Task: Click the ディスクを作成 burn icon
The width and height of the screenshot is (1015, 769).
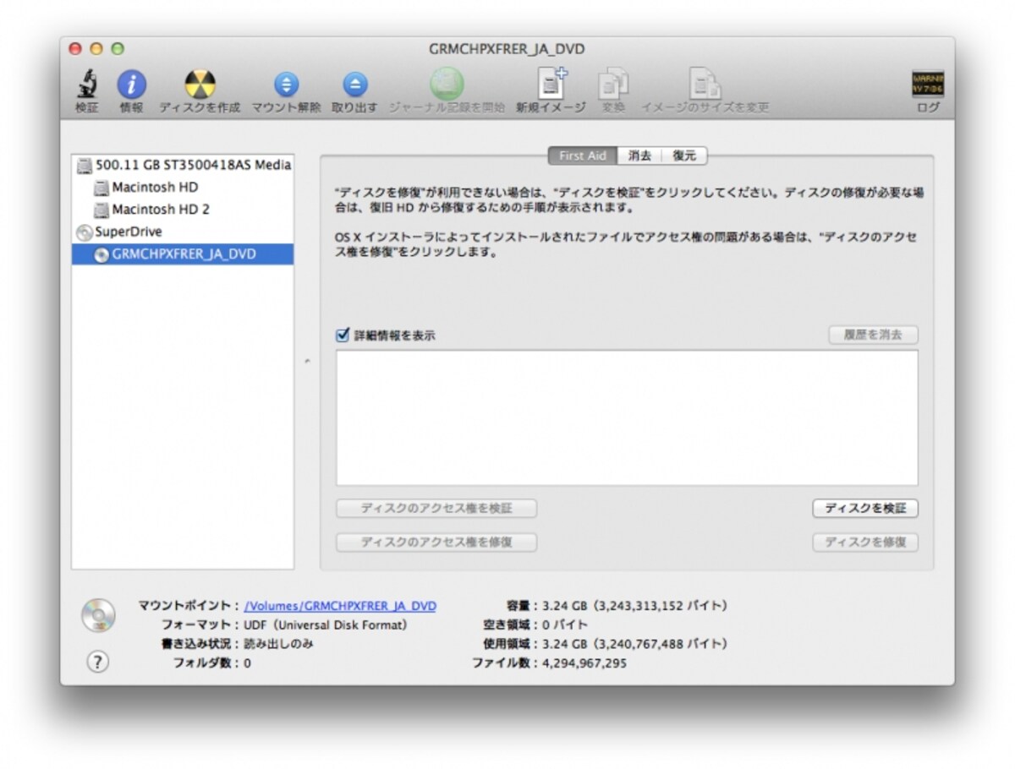Action: (x=200, y=84)
